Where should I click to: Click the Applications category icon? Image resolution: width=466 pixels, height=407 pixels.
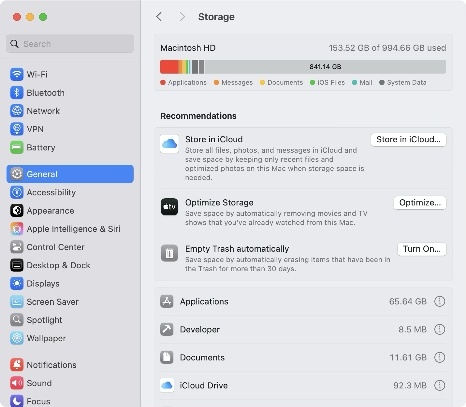click(x=167, y=301)
